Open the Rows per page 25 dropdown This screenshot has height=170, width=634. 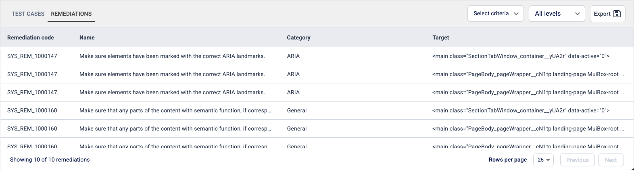point(543,160)
